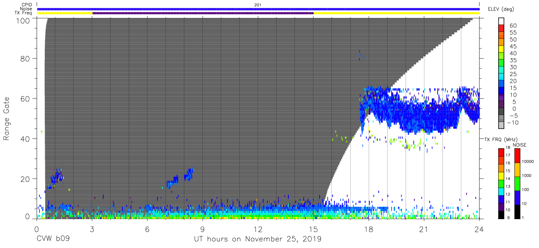Click the y-axis tick label '20'
Image resolution: width=539 pixels, height=248 pixels.
25,179
